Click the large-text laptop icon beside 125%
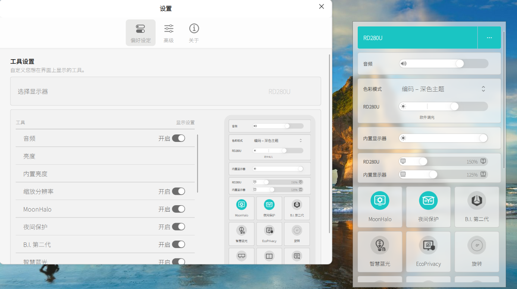Viewport: 517px width, 289px height. click(x=483, y=174)
